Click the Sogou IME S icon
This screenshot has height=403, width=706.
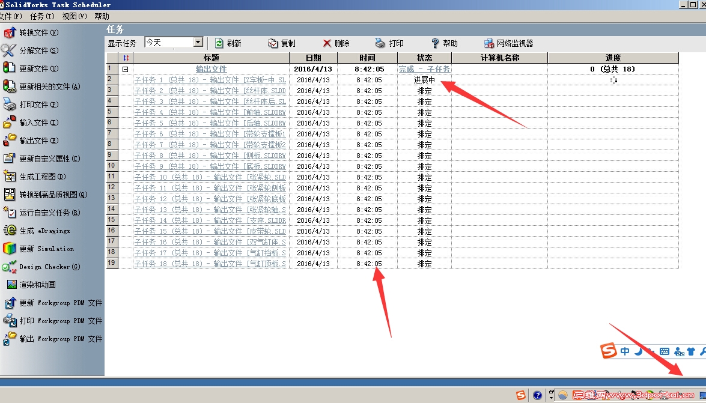(x=608, y=350)
